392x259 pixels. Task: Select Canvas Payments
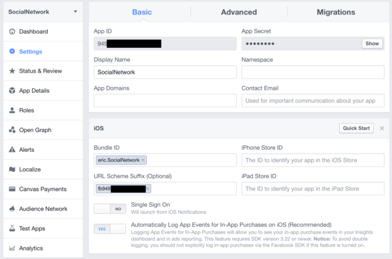[43, 189]
